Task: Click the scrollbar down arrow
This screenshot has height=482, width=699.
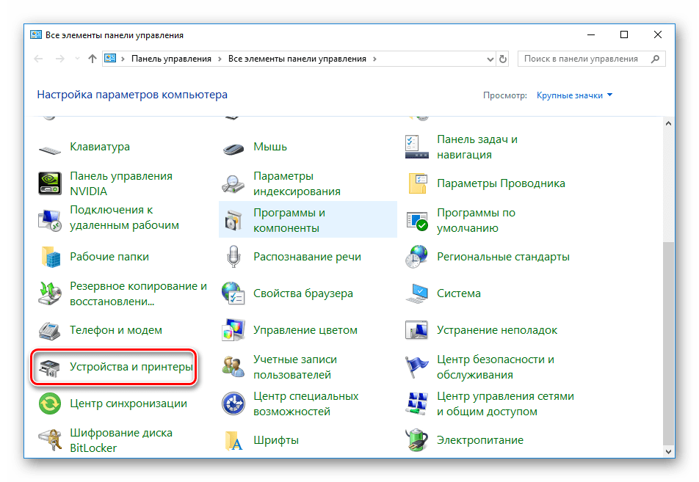Action: (669, 453)
